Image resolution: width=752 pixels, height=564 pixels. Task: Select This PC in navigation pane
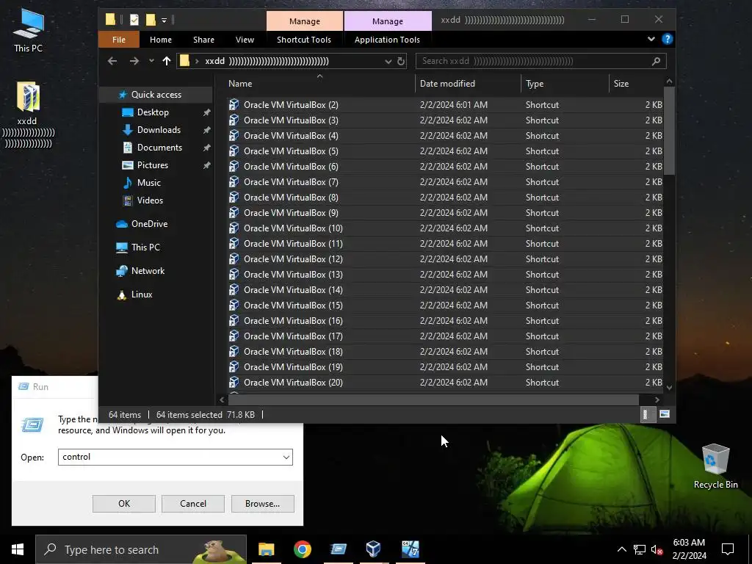(145, 247)
